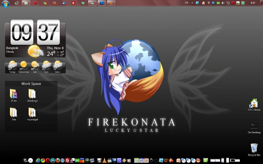Open the Recycle Bin
Screen dimensions: 263x164
[x=254, y=150]
